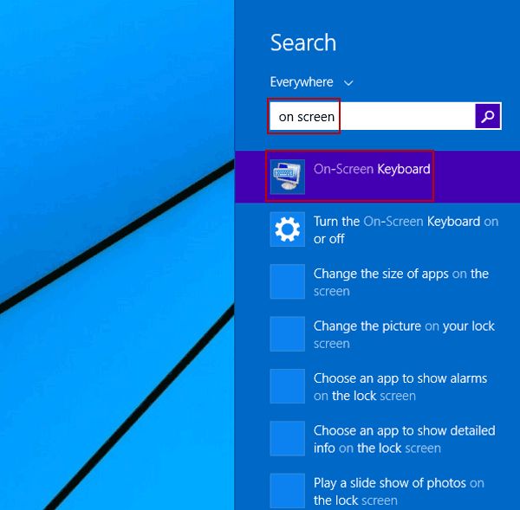Image resolution: width=520 pixels, height=510 pixels.
Task: Open Change the picture on your lock screen
Action: point(377,334)
